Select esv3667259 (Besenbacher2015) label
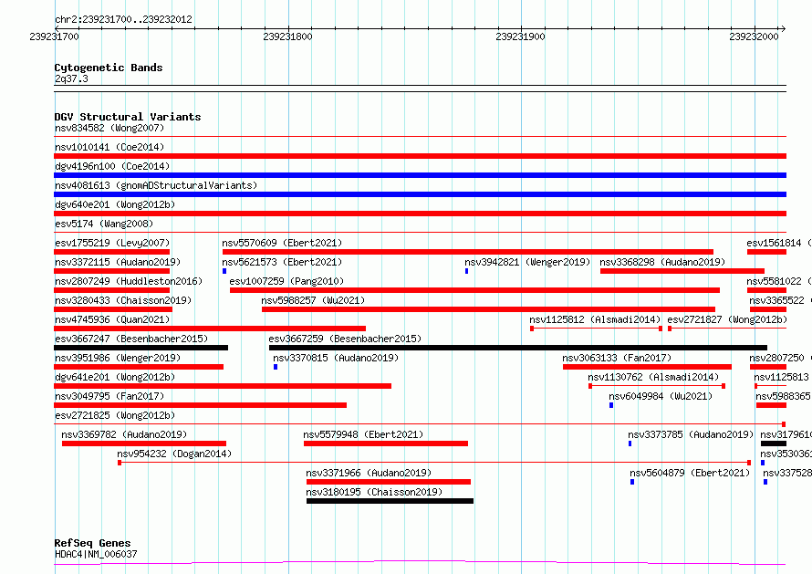This screenshot has height=574, width=812. [345, 339]
